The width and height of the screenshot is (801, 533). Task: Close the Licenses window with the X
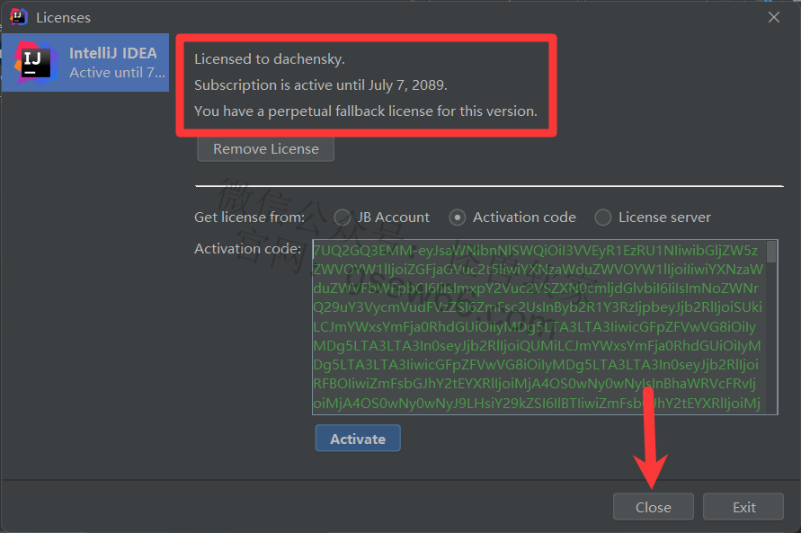click(x=773, y=16)
